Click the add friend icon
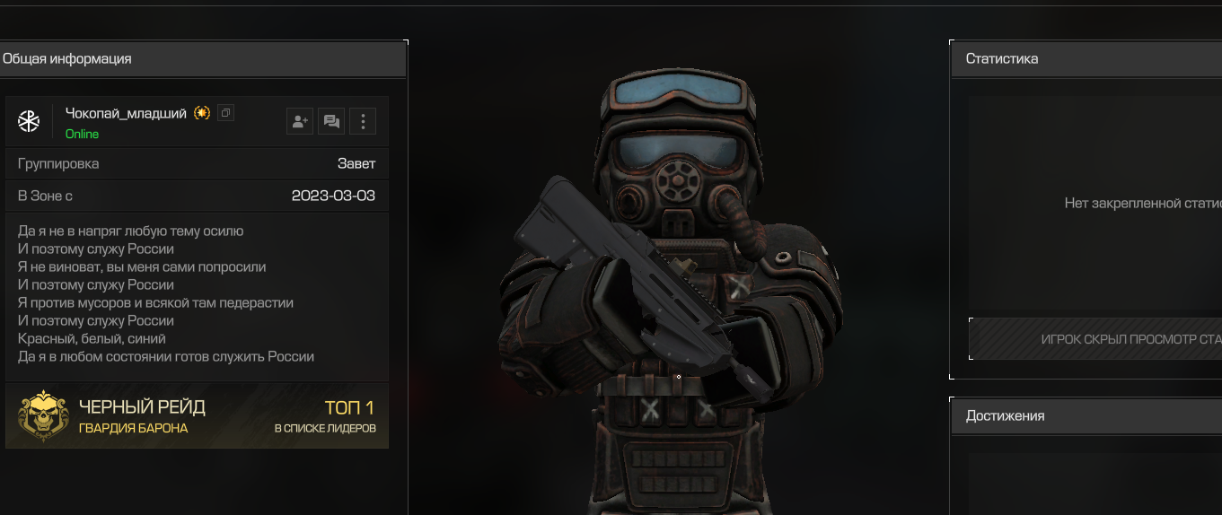The height and width of the screenshot is (515, 1222). pyautogui.click(x=300, y=121)
